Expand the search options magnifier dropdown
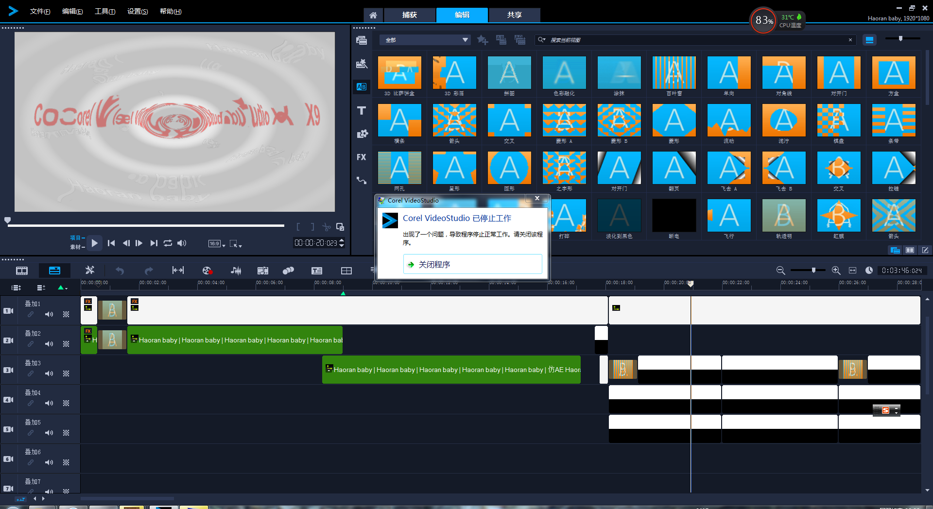 click(x=541, y=40)
